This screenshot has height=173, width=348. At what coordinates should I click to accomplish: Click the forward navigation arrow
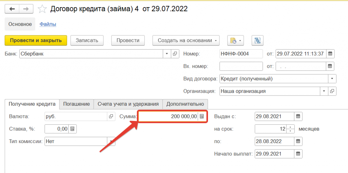26,9
